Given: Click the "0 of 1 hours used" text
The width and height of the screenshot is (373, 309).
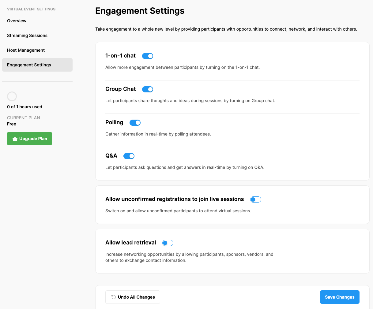Looking at the screenshot, I should 24,107.
